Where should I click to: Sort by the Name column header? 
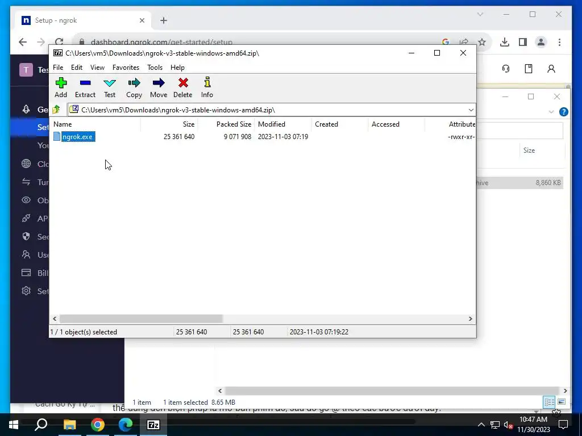[95, 124]
